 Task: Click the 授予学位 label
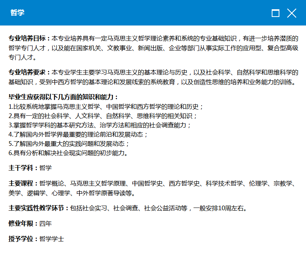point(23,239)
